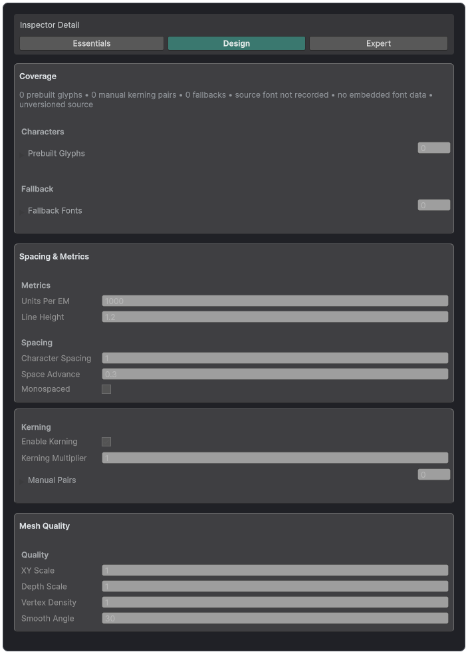Click the Inspector Detail label
This screenshot has width=468, height=654.
pos(50,25)
